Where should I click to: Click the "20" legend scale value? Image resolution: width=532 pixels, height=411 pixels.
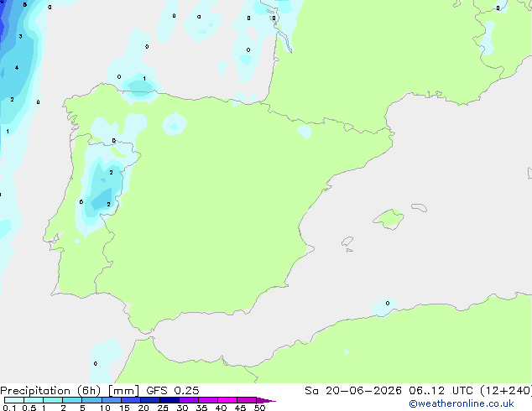(x=143, y=408)
